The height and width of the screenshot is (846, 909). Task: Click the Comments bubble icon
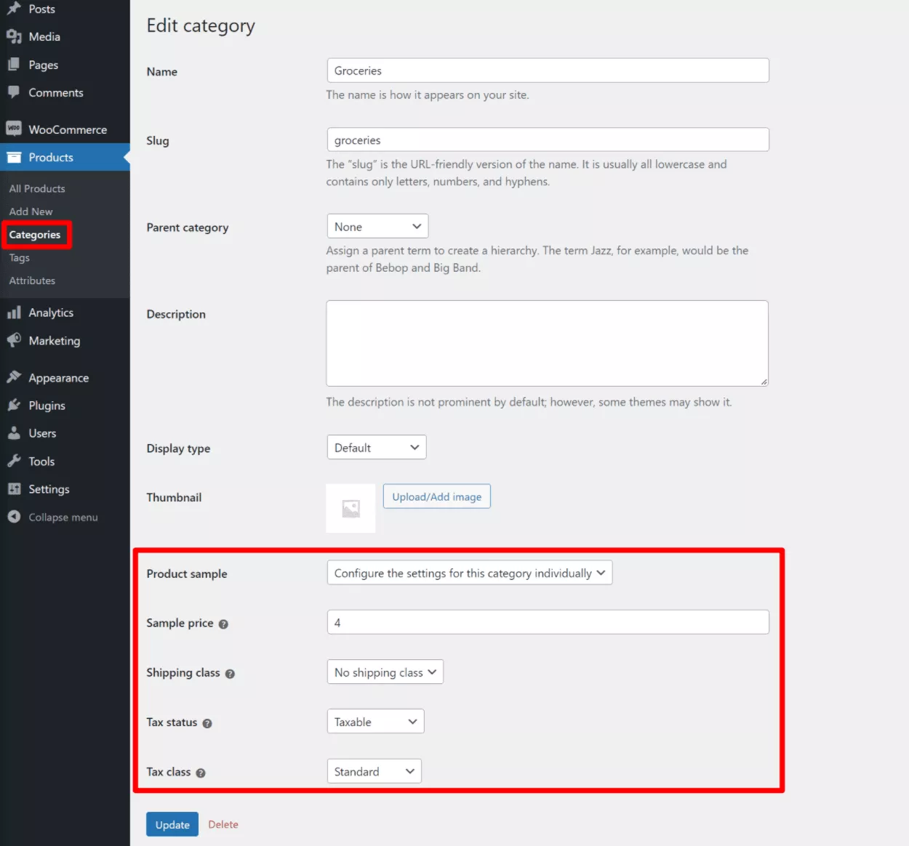[14, 92]
